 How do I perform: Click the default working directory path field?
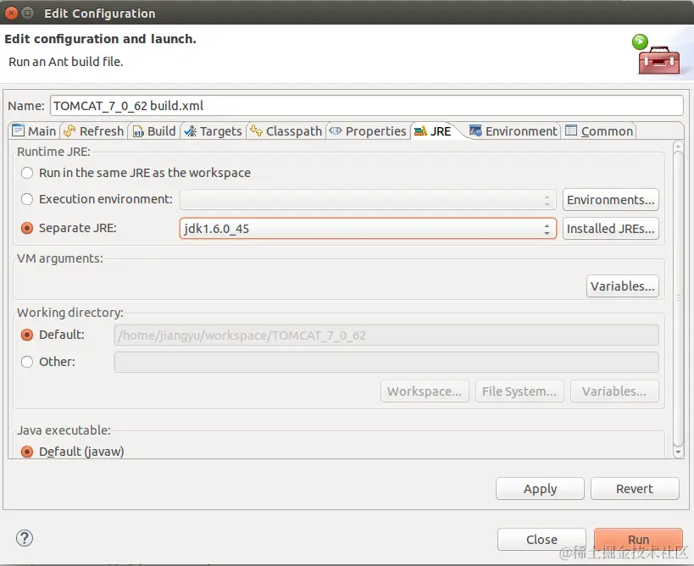click(386, 336)
